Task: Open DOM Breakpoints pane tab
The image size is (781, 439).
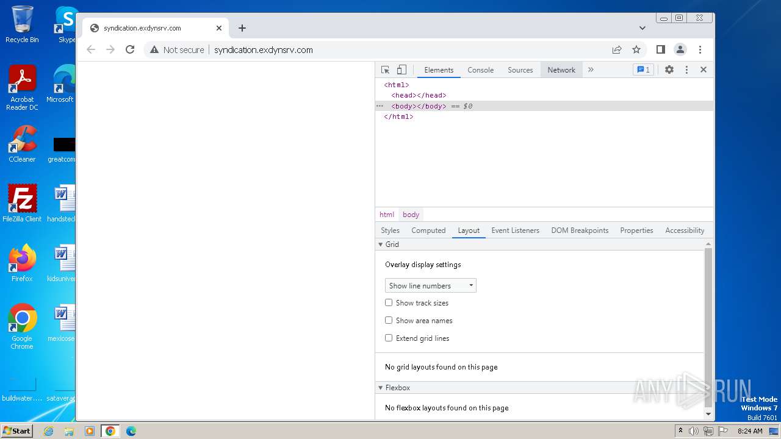Action: pos(580,230)
